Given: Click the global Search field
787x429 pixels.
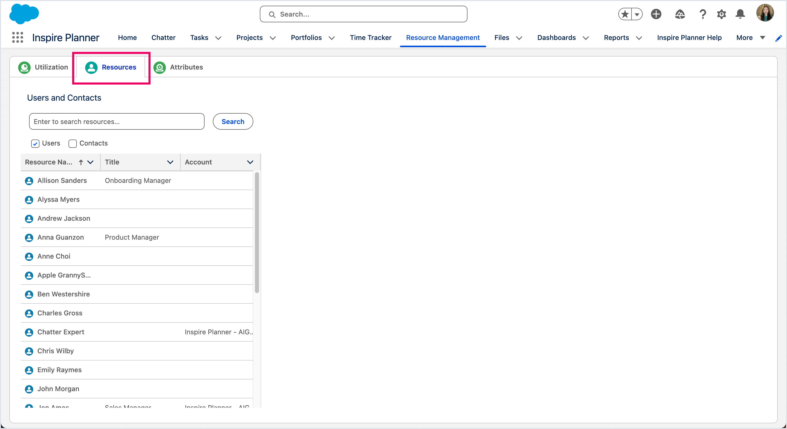Looking at the screenshot, I should tap(363, 14).
